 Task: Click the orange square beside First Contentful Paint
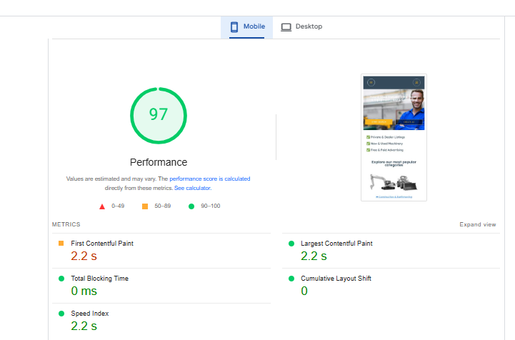[61, 243]
